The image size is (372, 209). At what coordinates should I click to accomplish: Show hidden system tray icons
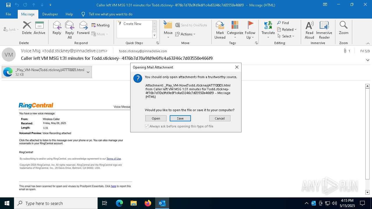pos(306,203)
